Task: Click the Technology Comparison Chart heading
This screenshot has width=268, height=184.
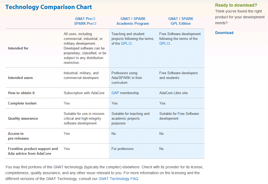Action: pyautogui.click(x=49, y=7)
